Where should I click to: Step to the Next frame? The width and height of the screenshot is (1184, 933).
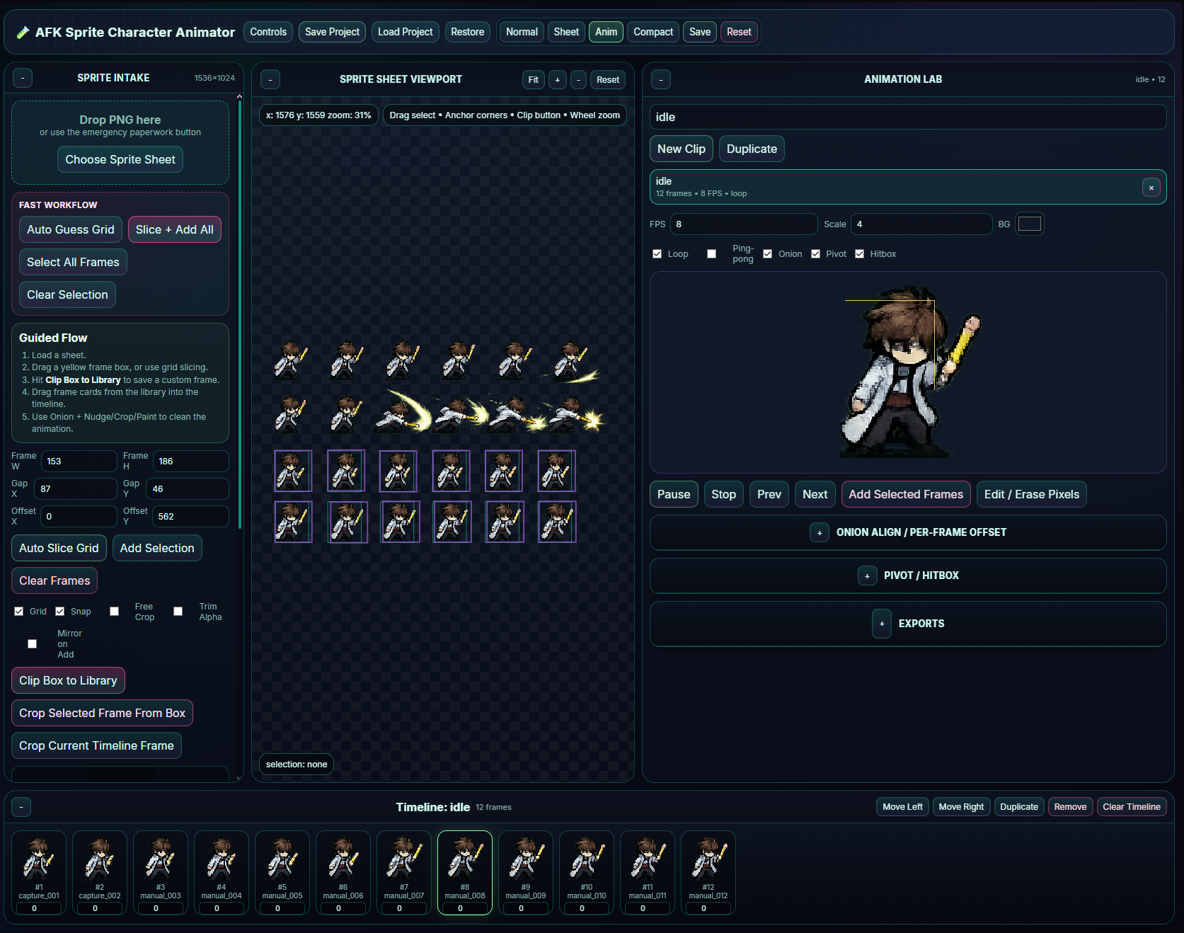tap(815, 494)
